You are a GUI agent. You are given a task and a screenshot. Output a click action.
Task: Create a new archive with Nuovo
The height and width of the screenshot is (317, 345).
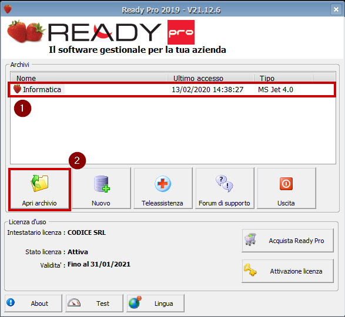coord(101,188)
